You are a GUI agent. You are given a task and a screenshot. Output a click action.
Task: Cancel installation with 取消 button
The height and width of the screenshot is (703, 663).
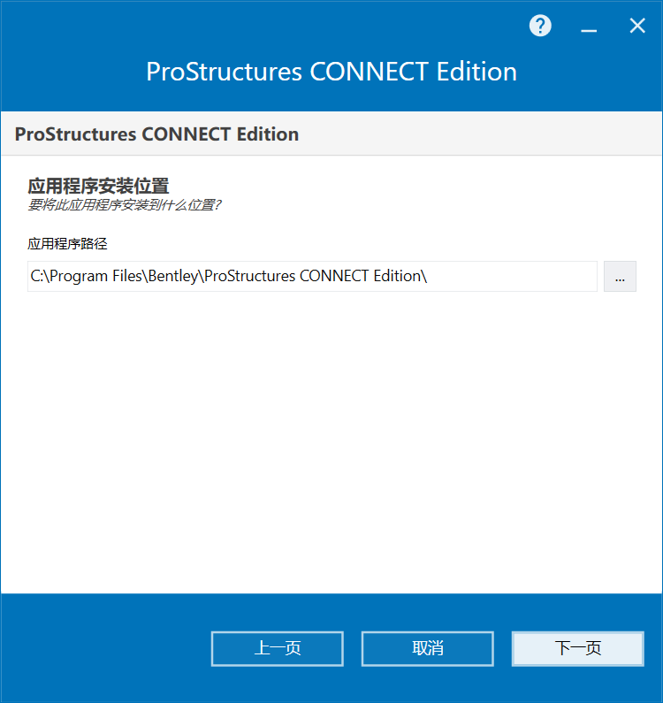428,649
